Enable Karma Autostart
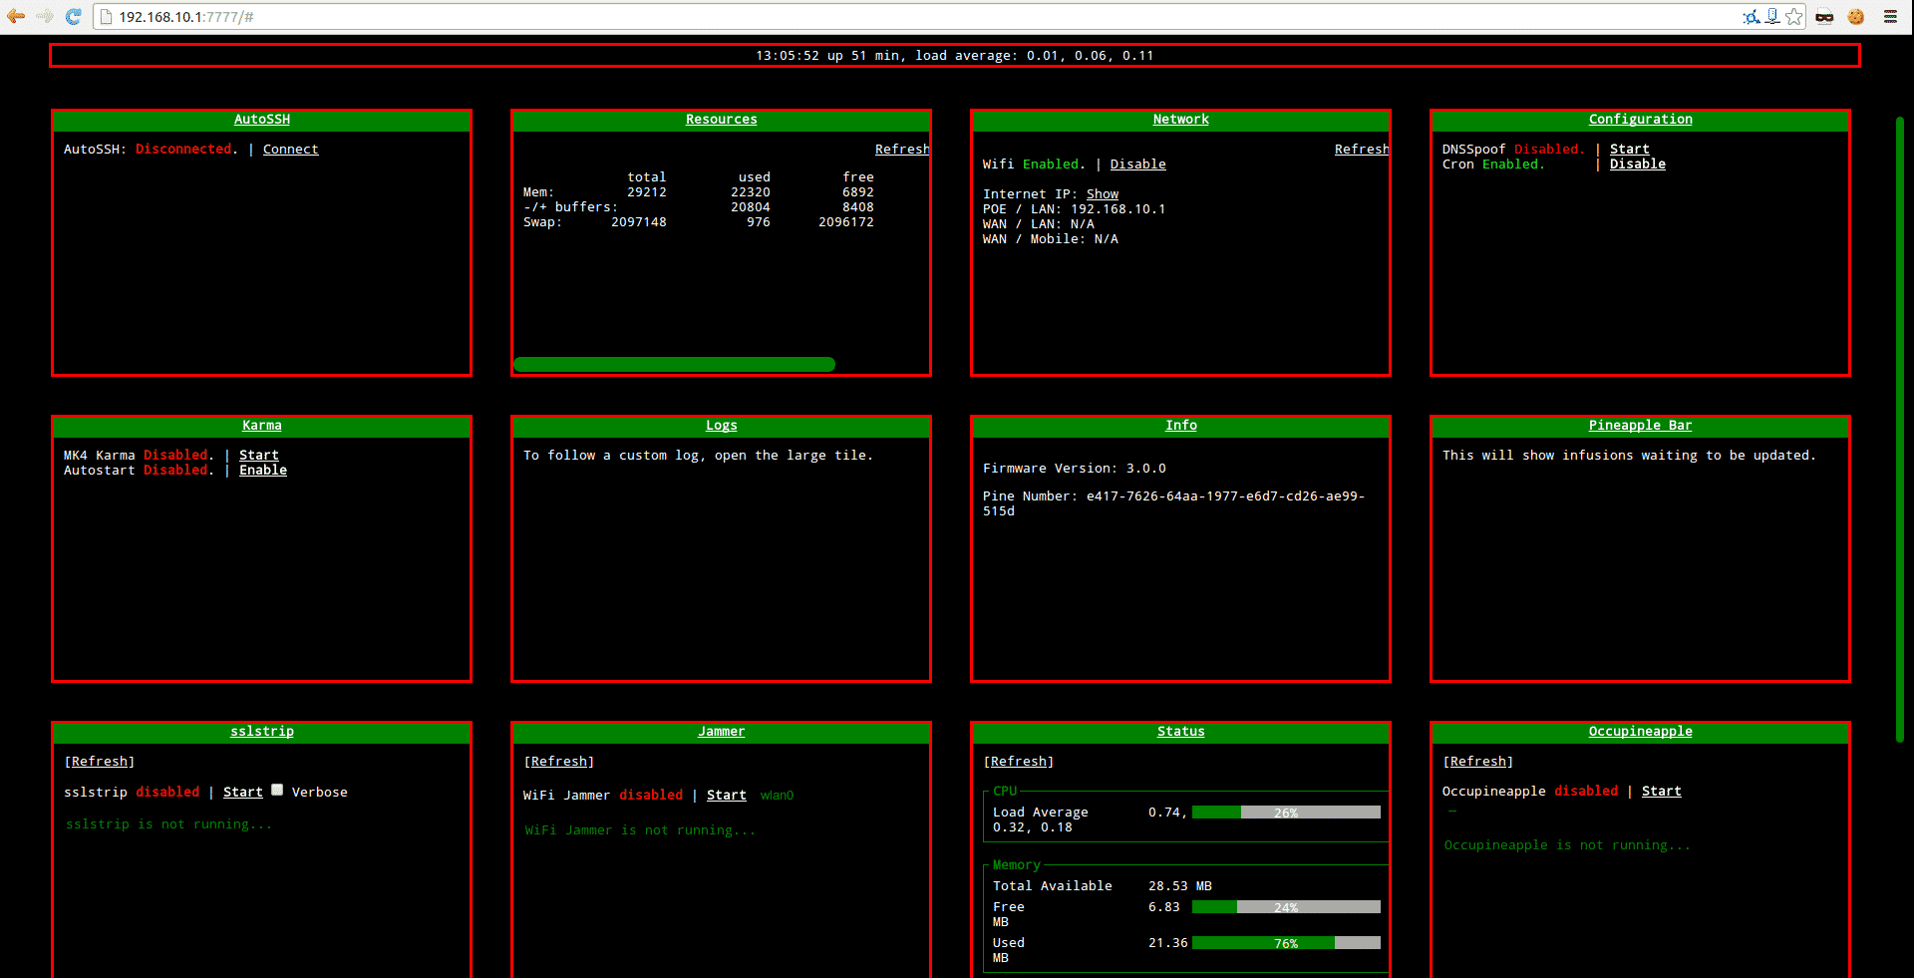The width and height of the screenshot is (1914, 978). (263, 471)
